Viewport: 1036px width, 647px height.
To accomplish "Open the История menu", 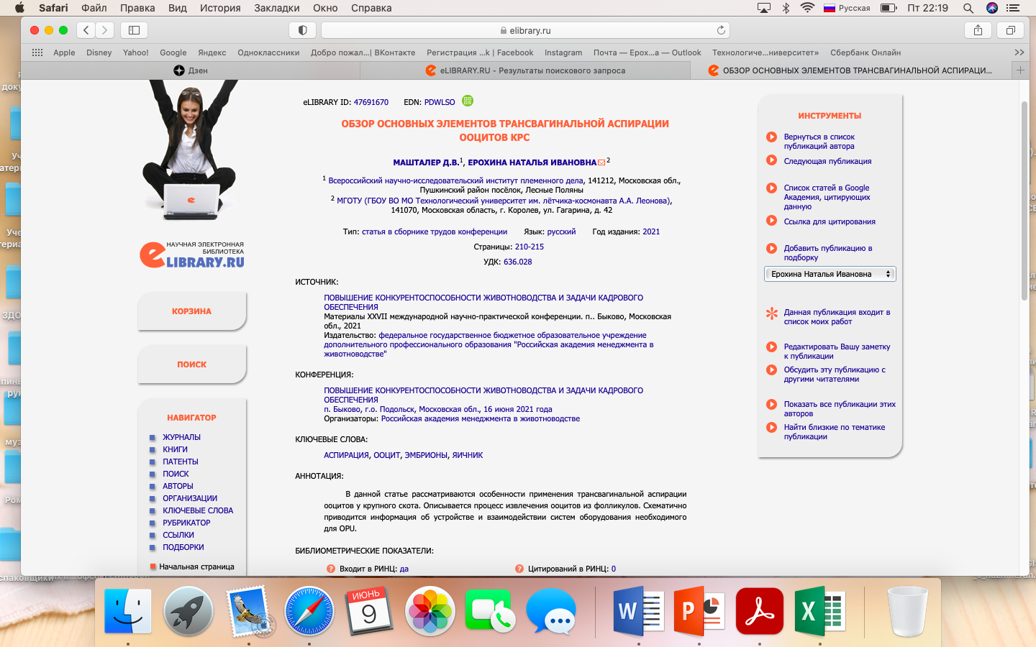I will click(x=220, y=8).
